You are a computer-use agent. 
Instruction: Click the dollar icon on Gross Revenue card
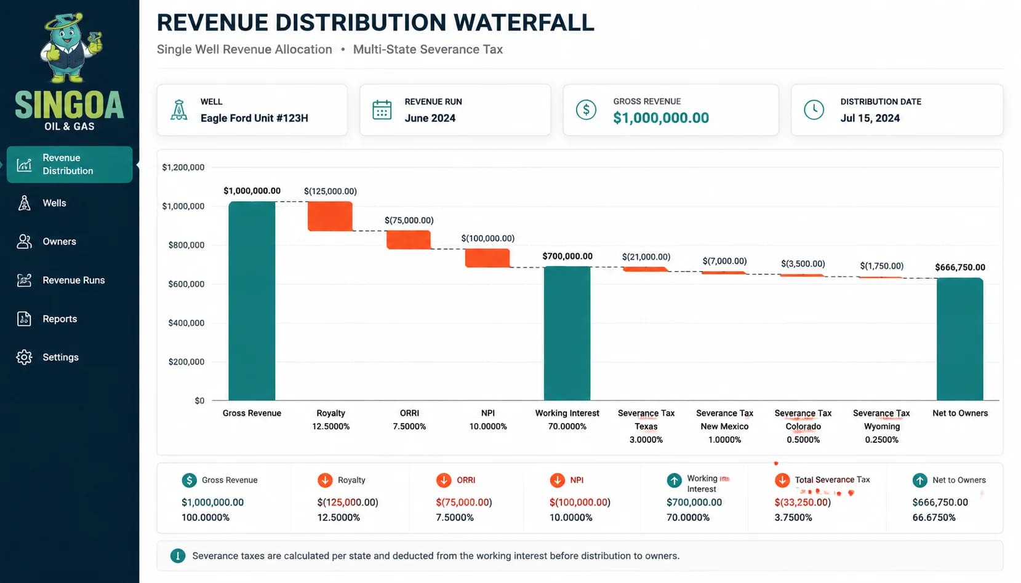586,110
